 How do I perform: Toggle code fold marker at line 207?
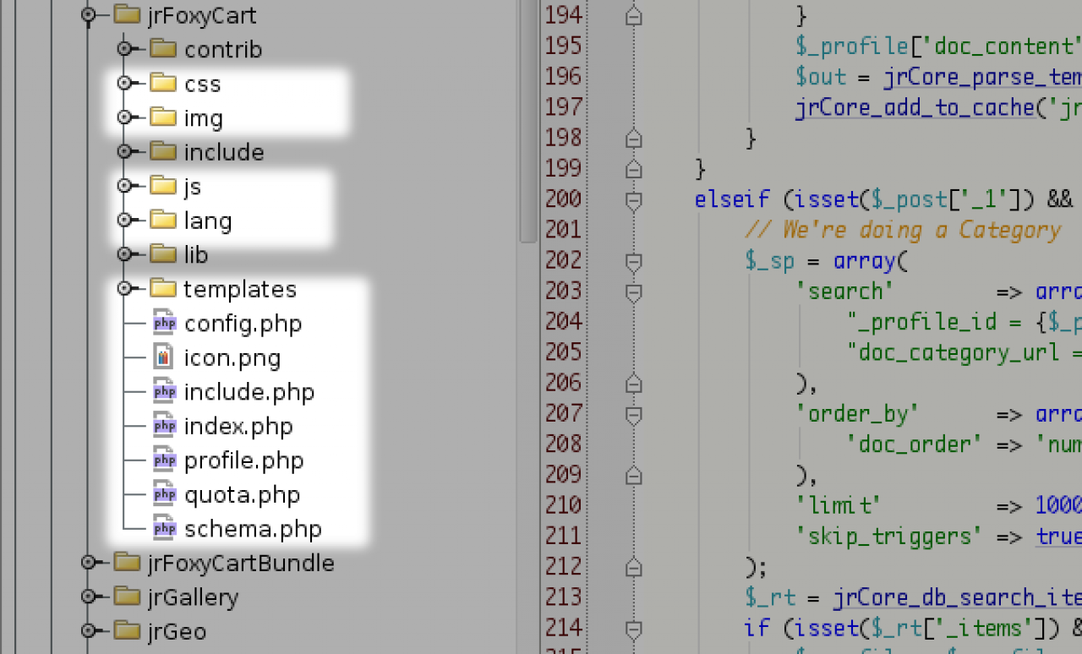point(633,414)
